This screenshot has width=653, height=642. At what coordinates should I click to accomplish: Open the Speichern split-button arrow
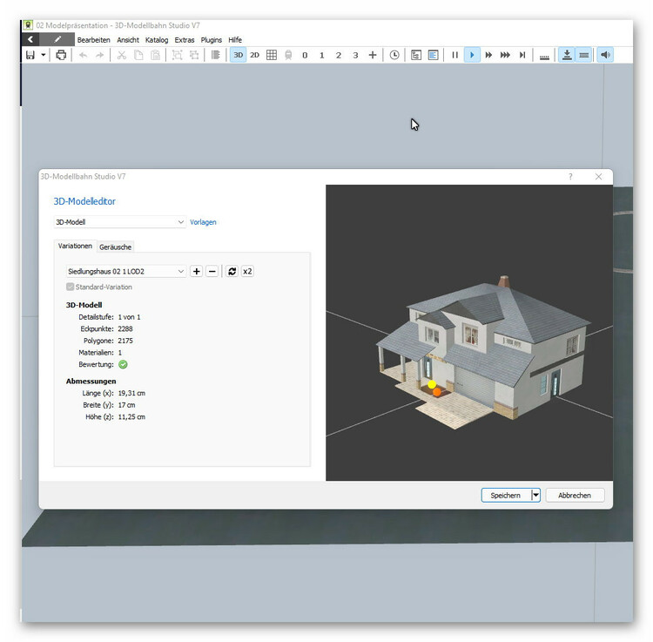click(x=536, y=495)
